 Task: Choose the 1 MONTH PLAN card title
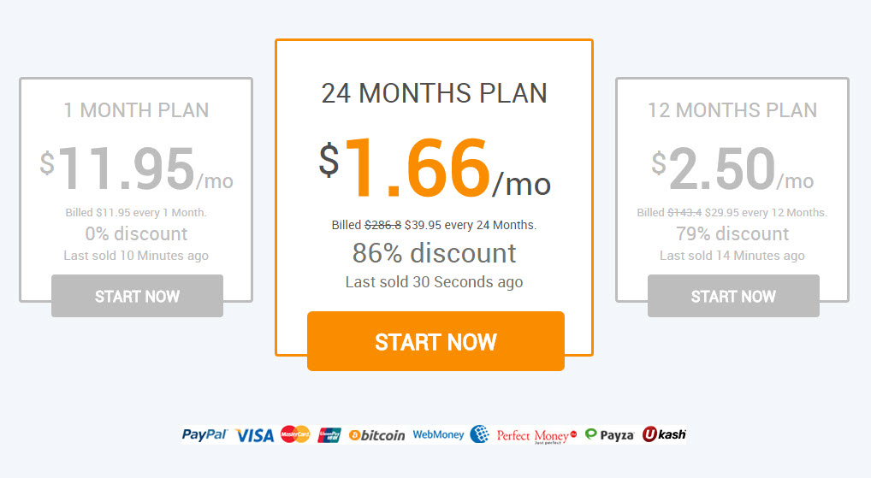(136, 110)
